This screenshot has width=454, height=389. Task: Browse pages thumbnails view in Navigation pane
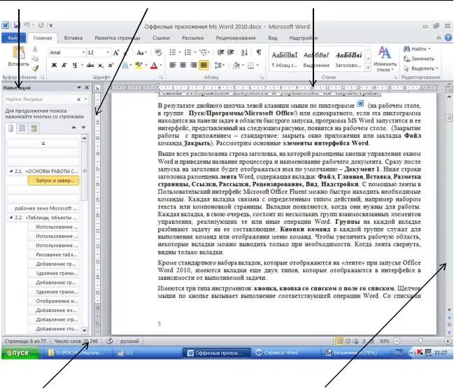tap(22, 128)
